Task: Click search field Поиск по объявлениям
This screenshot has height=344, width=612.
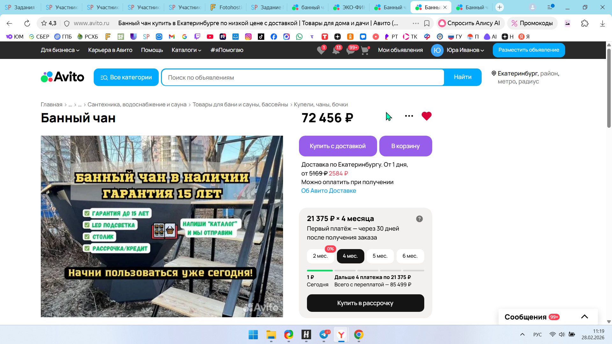Action: tap(302, 77)
